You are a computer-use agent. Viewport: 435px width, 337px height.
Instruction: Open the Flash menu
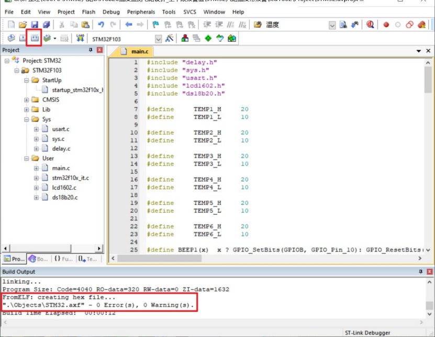point(88,12)
